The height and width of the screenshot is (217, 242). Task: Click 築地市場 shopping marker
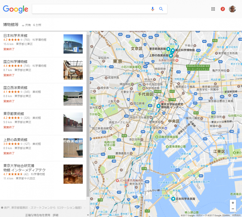click(166, 128)
